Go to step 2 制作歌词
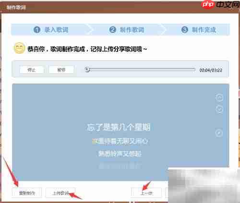The width and height of the screenshot is (240, 203). (127, 30)
